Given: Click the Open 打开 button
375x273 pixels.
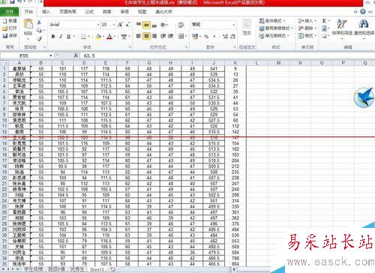Looking at the screenshot, I should [10, 28].
